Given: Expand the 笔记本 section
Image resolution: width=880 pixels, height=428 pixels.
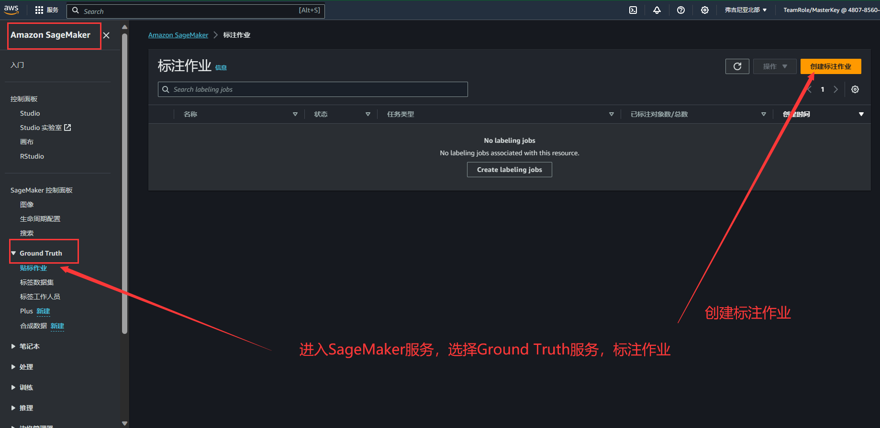Looking at the screenshot, I should [x=13, y=346].
